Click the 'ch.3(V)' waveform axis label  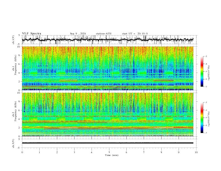tap(13, 143)
